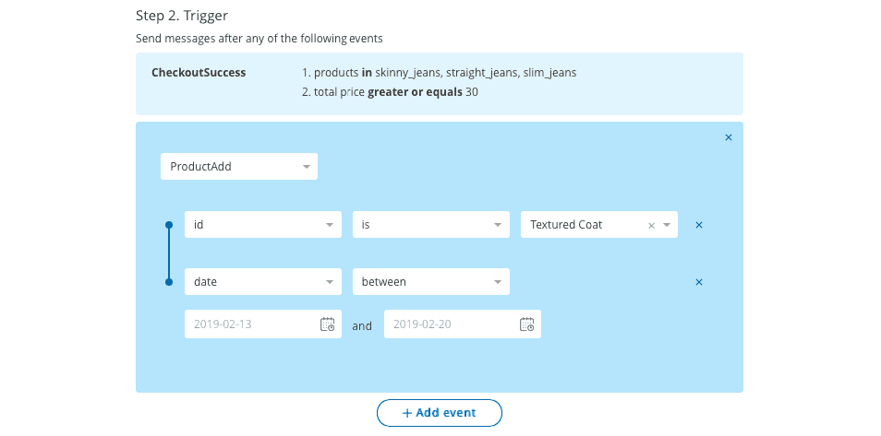Viewport: 881px width, 436px height.
Task: Expand the Textured Coat value dropdown
Action: (666, 225)
